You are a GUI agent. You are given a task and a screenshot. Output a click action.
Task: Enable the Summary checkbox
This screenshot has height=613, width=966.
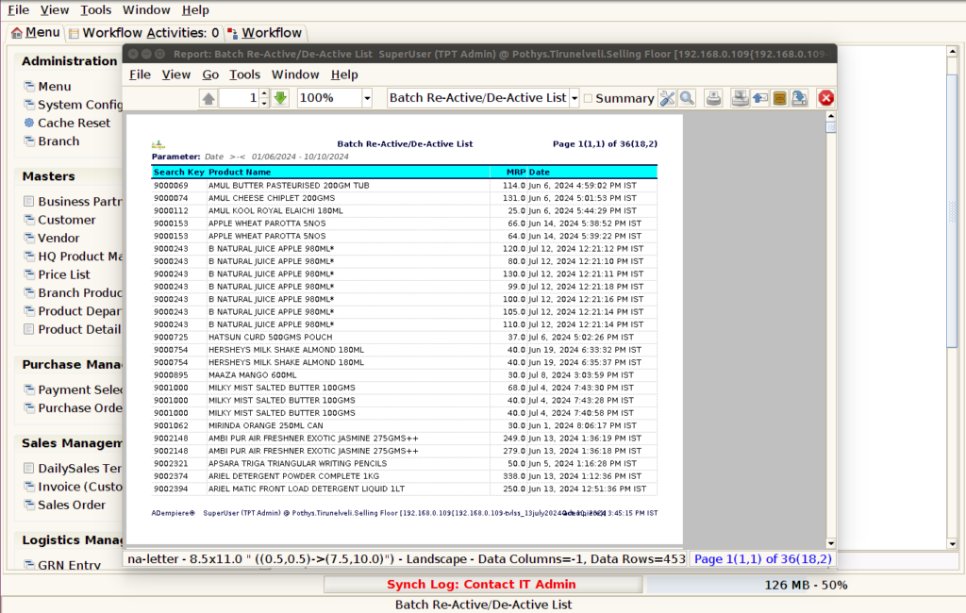point(589,99)
